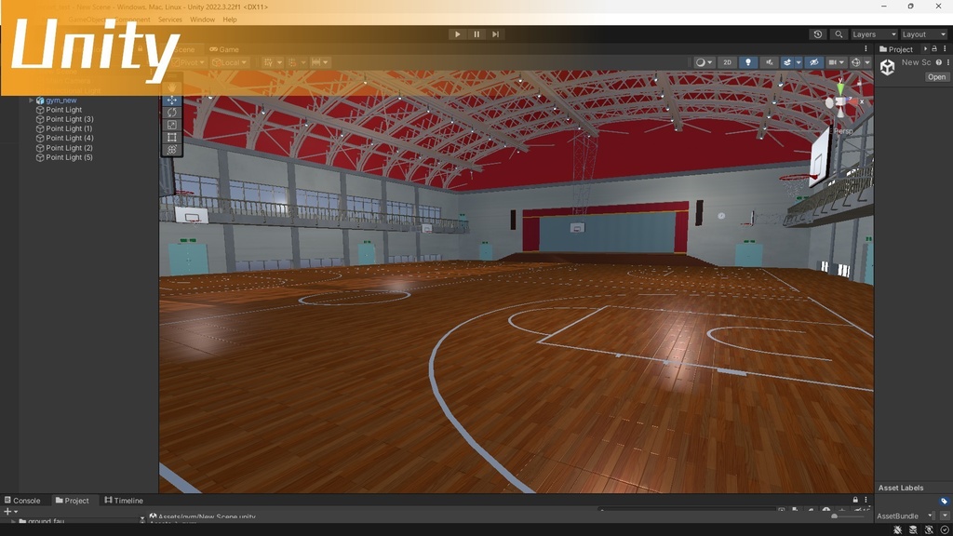Click the debug mode bug icon
The image size is (953, 536).
(898, 529)
